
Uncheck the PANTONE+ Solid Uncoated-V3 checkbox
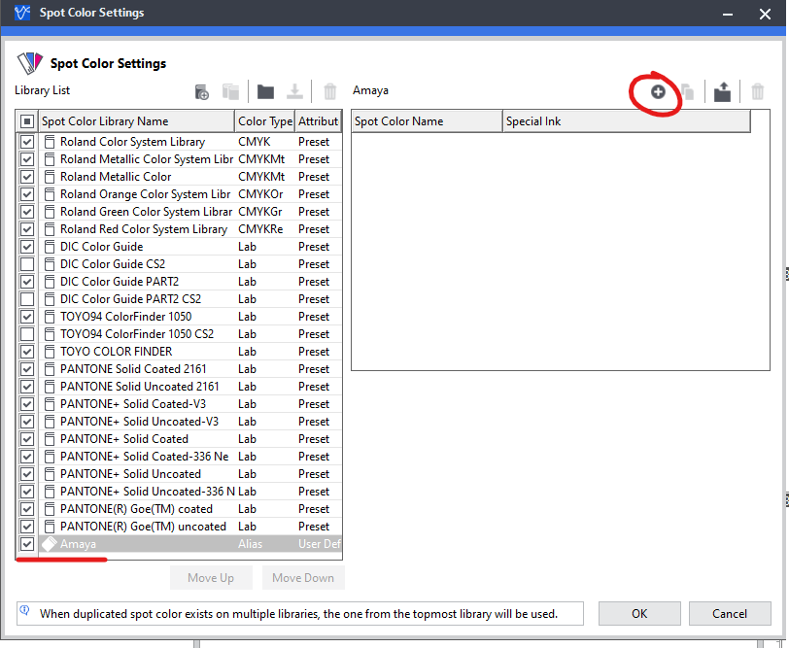pos(27,421)
